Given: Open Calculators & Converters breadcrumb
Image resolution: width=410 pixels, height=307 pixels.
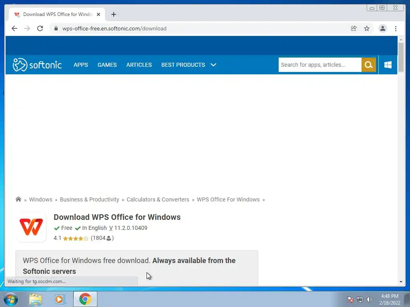Looking at the screenshot, I should [x=158, y=199].
